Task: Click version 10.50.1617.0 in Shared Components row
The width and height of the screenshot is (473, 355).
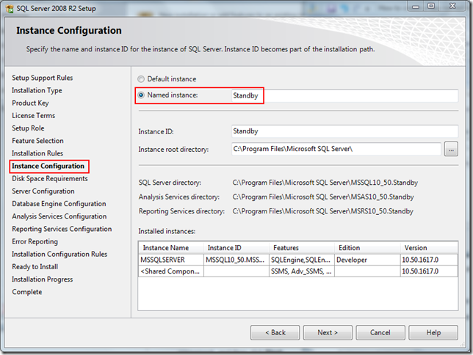Action: point(429,271)
